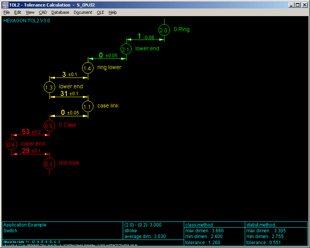This screenshot has height=248, width=310.
Task: Open the CAD menu
Action: point(43,12)
